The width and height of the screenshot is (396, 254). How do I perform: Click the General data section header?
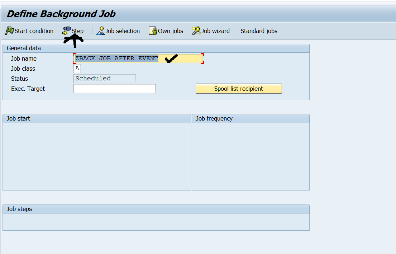[156, 48]
